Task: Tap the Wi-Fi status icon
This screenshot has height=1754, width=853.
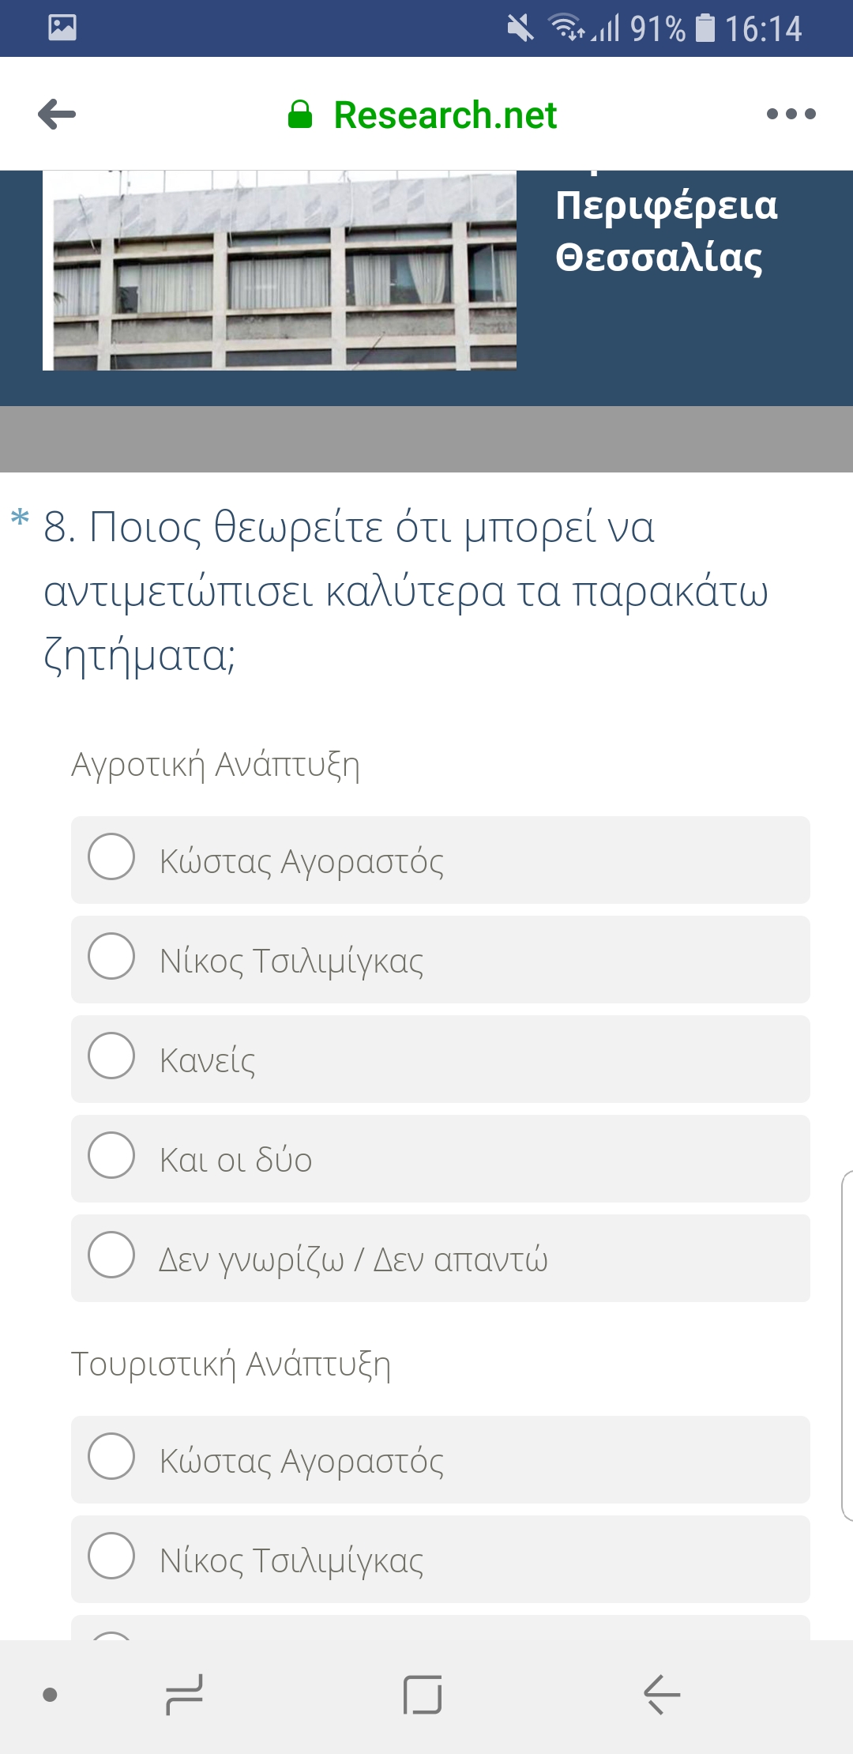Action: tap(567, 28)
